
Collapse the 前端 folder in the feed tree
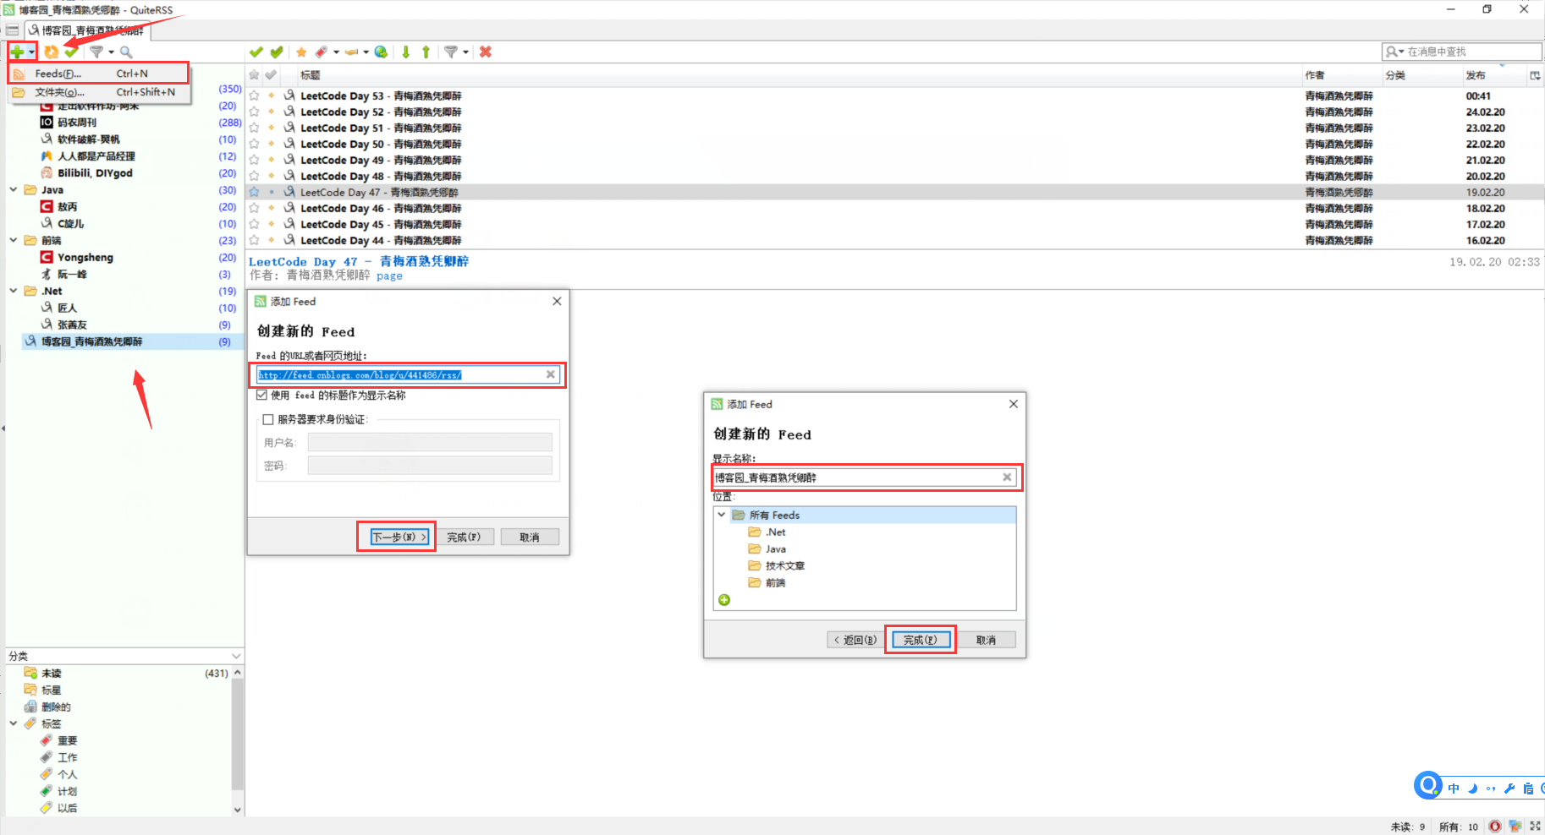coord(14,240)
